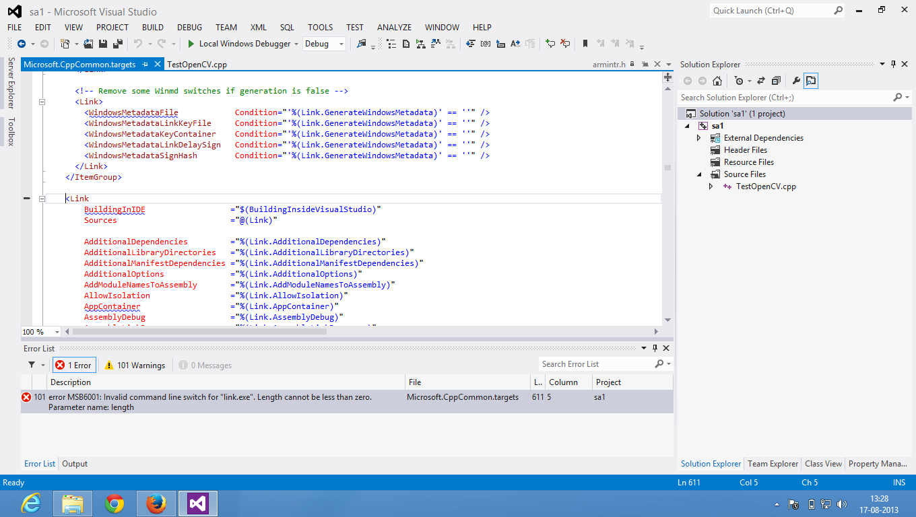Image resolution: width=916 pixels, height=517 pixels.
Task: Click the Toggle Bookmark toolbar icon
Action: pos(585,44)
